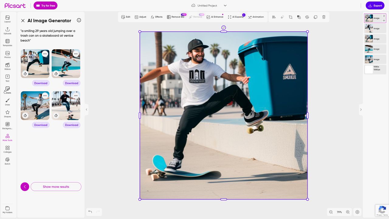Viewport: 389px width, 219px height.
Task: Select the Draw tool
Action: (x=8, y=102)
